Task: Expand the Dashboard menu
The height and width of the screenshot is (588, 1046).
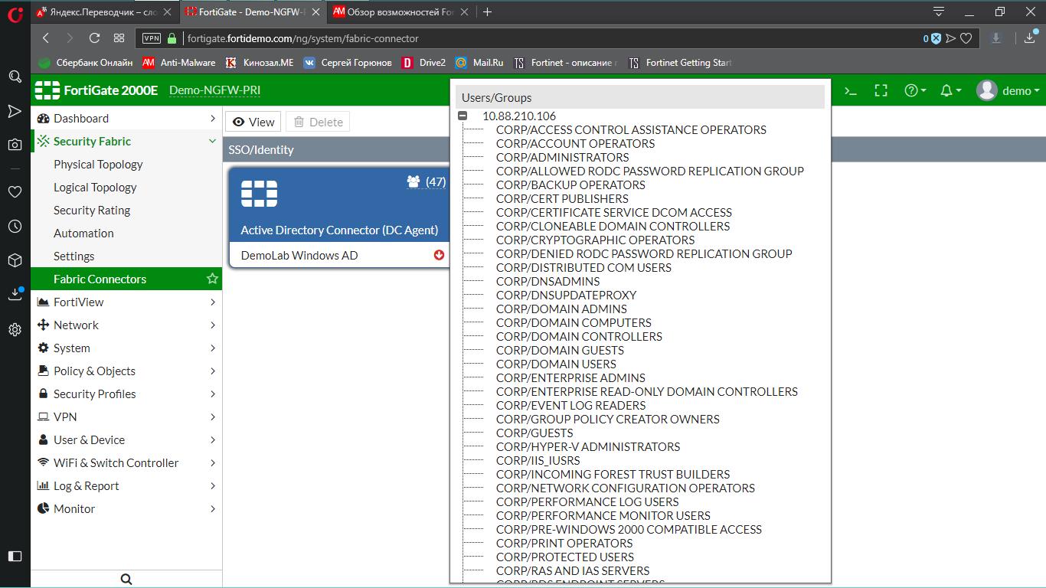Action: click(126, 118)
